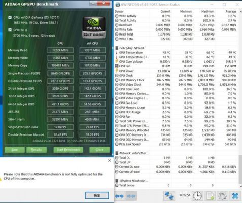The width and height of the screenshot is (242, 203).
Task: Select the GPU Memory Contro... row
Action: (x=176, y=94)
